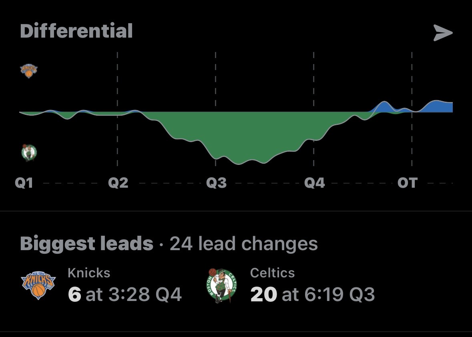Select the large Knicks logo under Biggest leads
Image resolution: width=472 pixels, height=337 pixels.
point(38,285)
